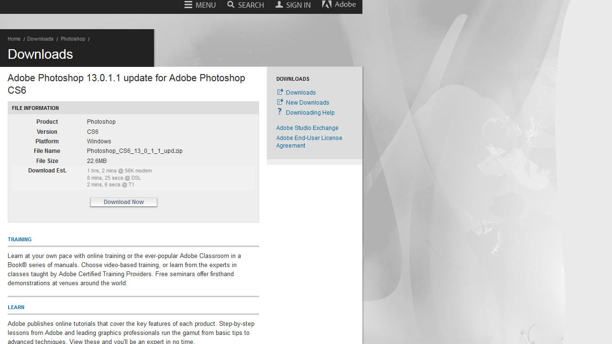Image resolution: width=612 pixels, height=344 pixels.
Task: Click the Product value Photoshop
Action: (x=101, y=122)
